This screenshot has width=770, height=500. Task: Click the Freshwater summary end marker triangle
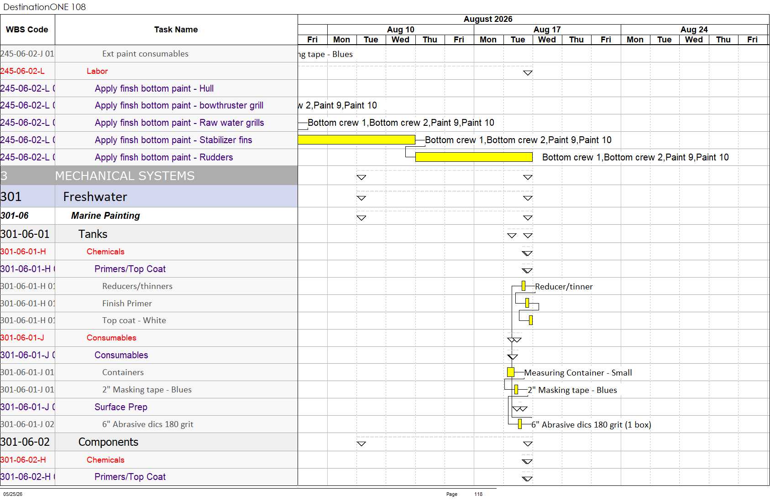(x=528, y=198)
